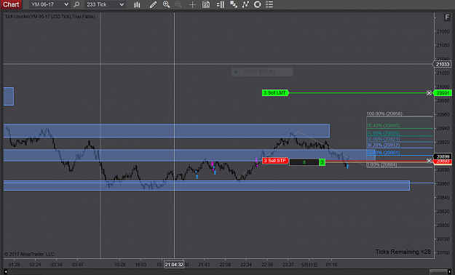Click the 21:04:32 crosshair time label
Viewport: 455px width, 275px height.
pyautogui.click(x=174, y=265)
